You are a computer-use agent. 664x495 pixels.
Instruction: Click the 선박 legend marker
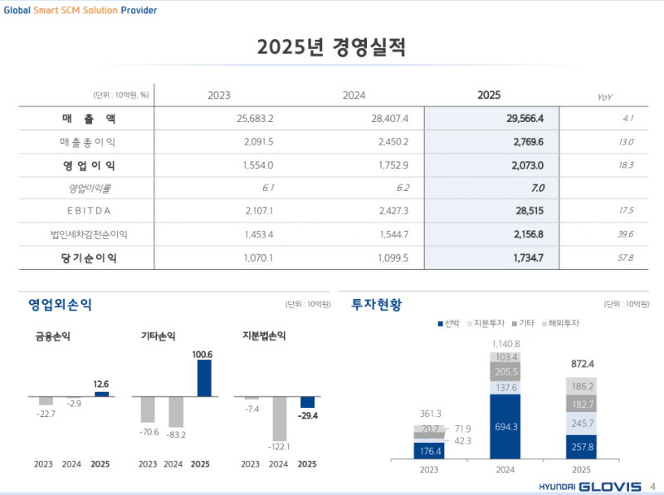[x=440, y=322]
